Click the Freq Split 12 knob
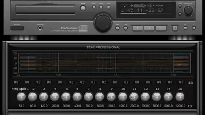The height and width of the screenshot is (115, 205). 145,96
